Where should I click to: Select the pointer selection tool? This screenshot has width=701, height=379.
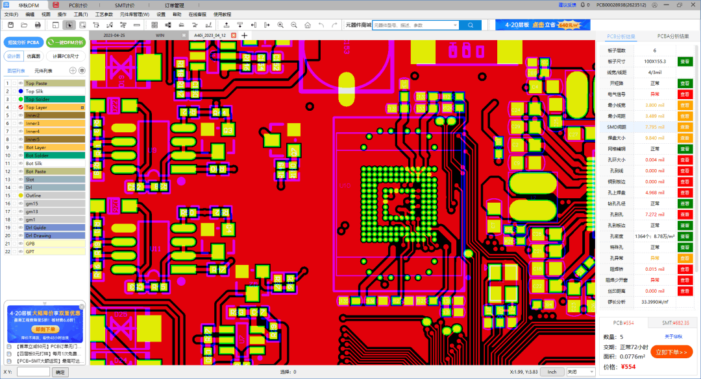(x=69, y=25)
